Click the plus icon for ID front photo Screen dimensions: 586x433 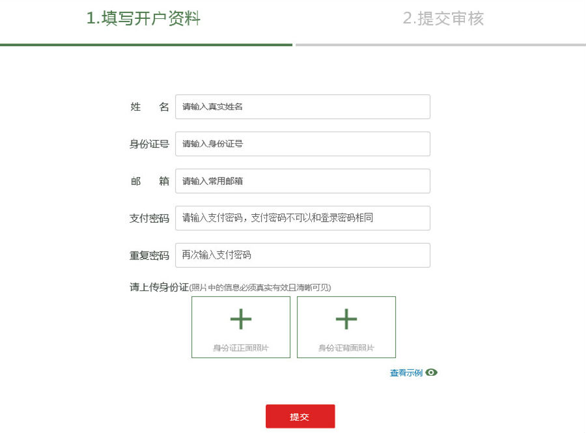click(x=241, y=319)
